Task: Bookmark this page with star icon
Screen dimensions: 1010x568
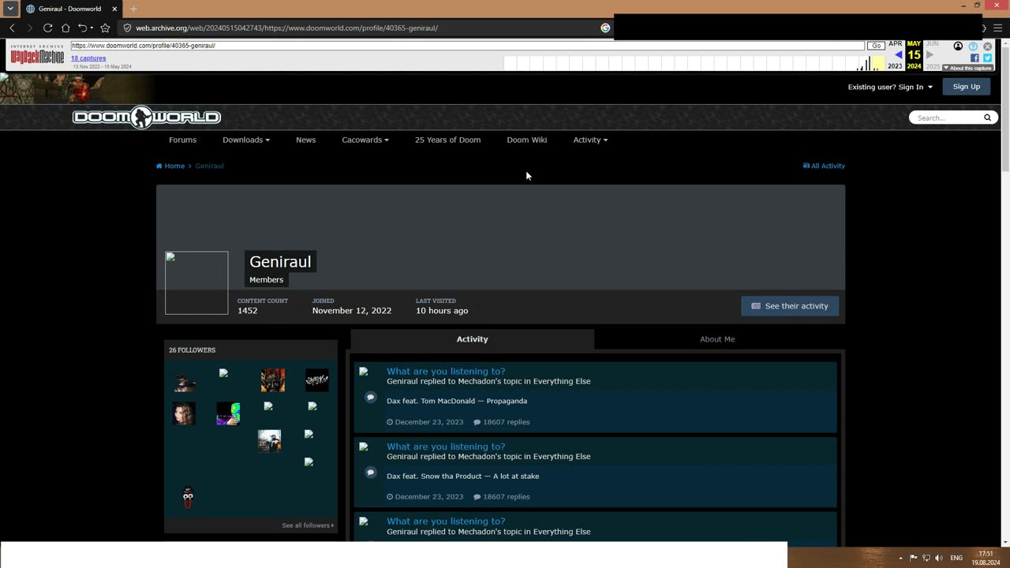Action: click(105, 28)
